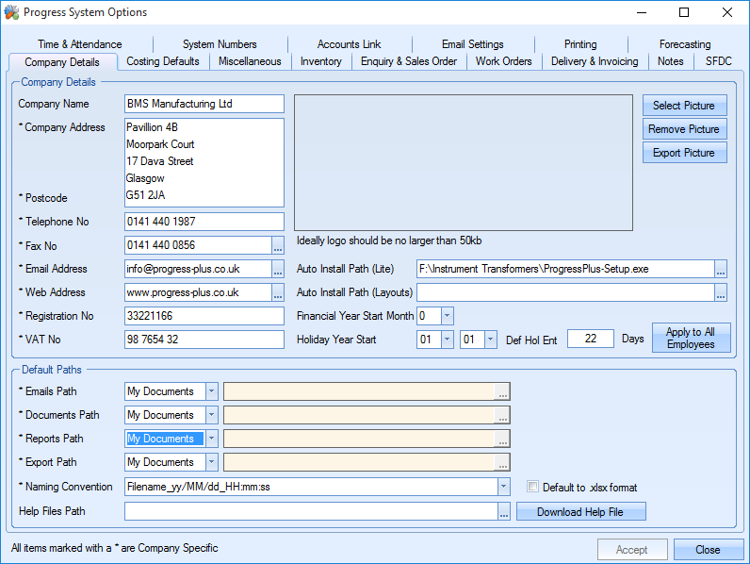This screenshot has width=750, height=564.
Task: Click browse button next to Fax No
Action: 278,245
